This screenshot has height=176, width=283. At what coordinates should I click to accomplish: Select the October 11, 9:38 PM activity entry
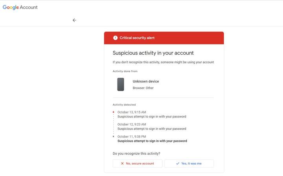pos(152,139)
